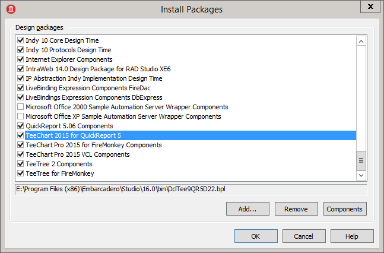This screenshot has height=253, width=384.
Task: Click the red Delphi icon in title bar
Action: click(x=11, y=9)
